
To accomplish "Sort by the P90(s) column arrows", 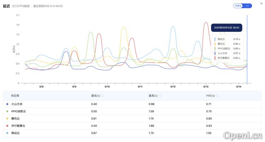I will click(217, 96).
